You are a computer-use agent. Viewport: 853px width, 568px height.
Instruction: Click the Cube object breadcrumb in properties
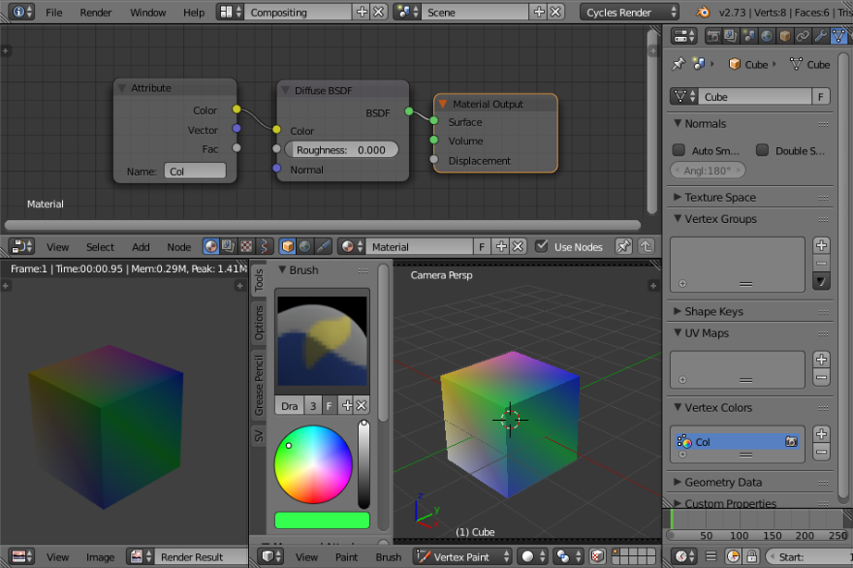tap(748, 64)
